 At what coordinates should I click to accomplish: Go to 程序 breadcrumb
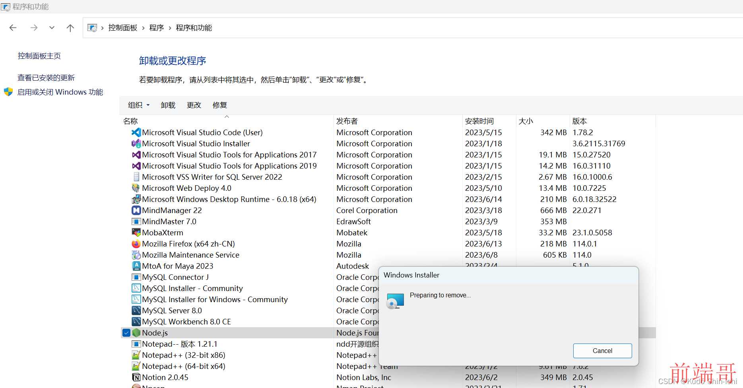tap(157, 28)
